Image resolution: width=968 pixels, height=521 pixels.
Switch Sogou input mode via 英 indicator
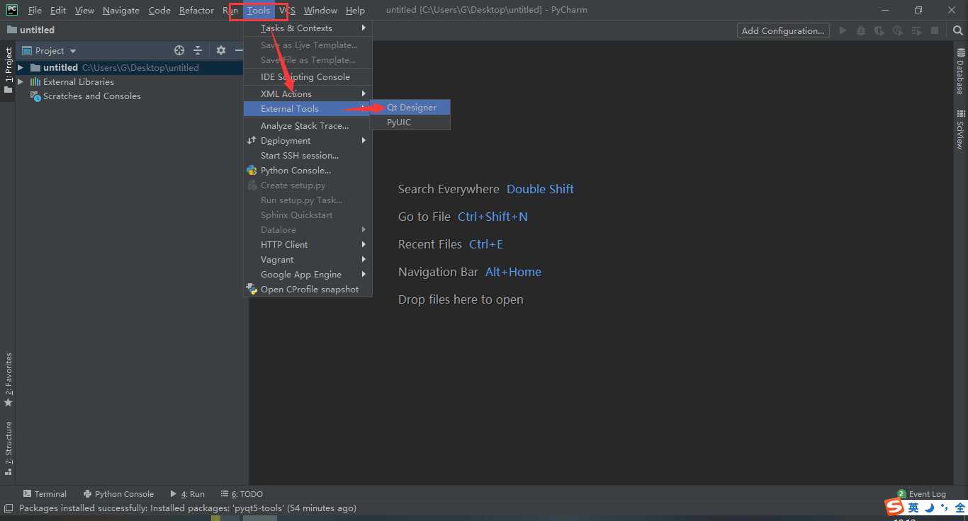913,508
